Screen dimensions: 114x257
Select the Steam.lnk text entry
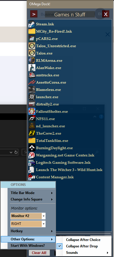[x=45, y=24]
